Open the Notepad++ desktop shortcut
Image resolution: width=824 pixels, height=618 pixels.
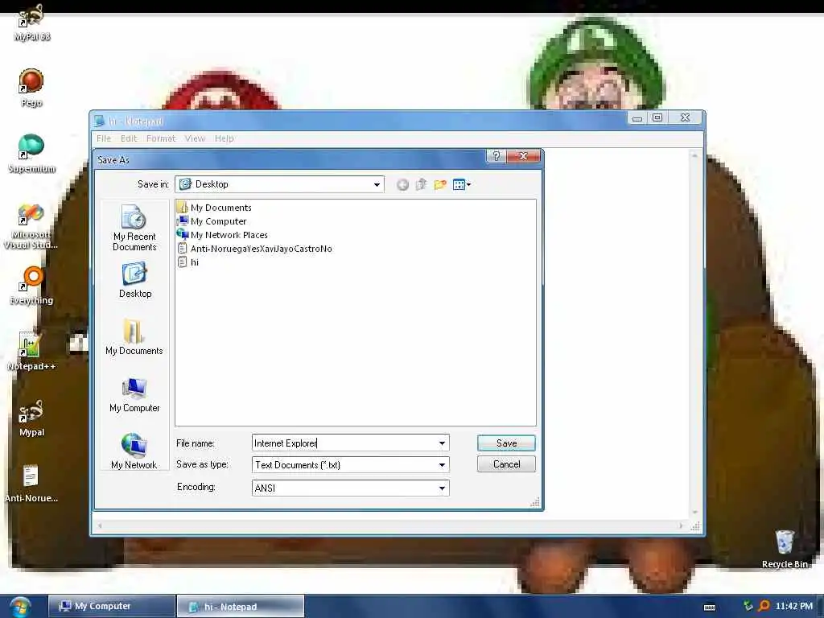pyautogui.click(x=31, y=351)
